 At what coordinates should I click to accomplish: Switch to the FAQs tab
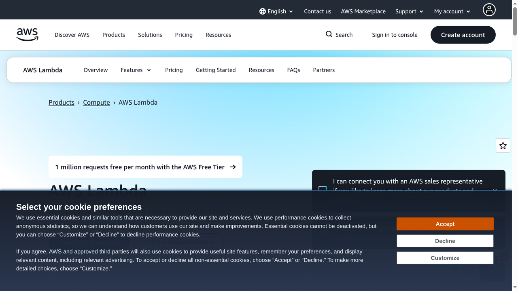[293, 70]
